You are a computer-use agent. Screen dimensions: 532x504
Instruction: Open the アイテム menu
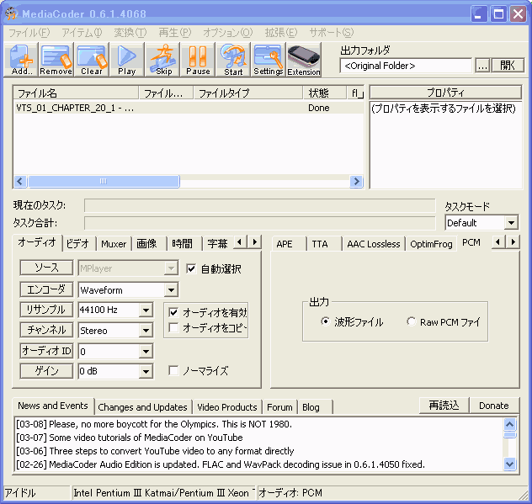[x=82, y=33]
